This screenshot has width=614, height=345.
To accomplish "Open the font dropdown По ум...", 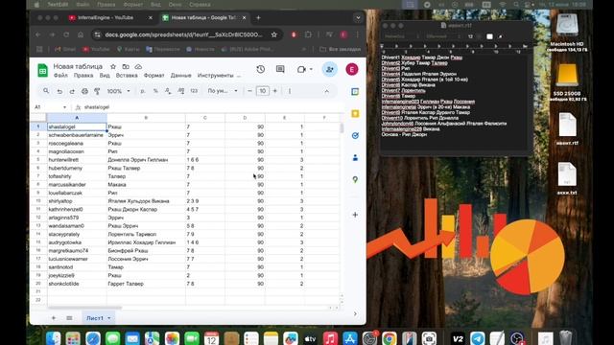I will tap(223, 91).
